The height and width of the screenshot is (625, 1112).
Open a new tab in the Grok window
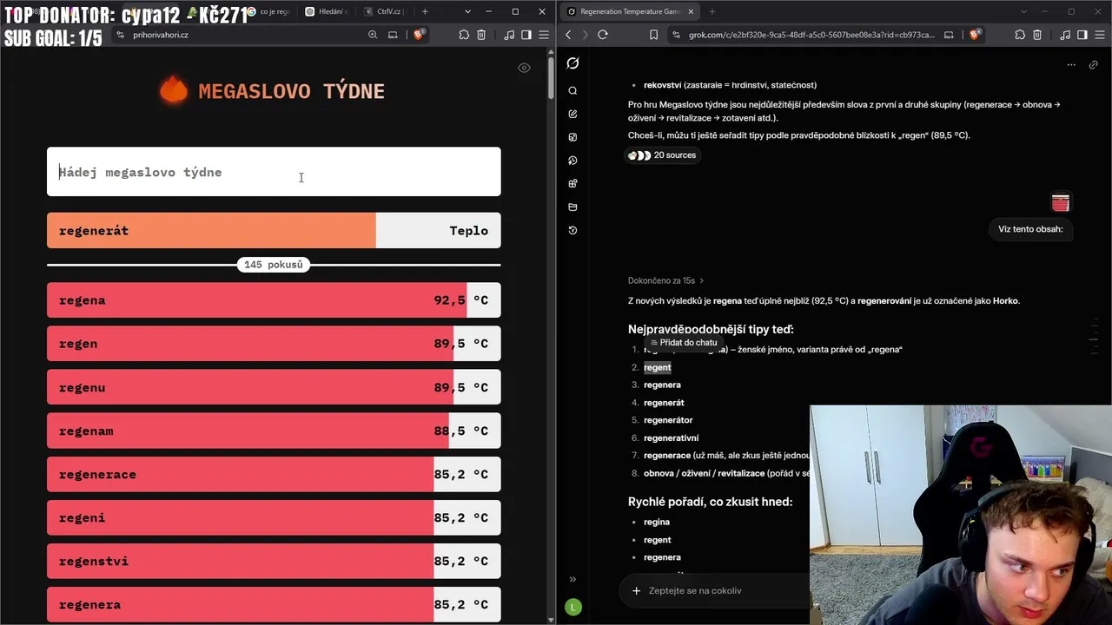[712, 11]
